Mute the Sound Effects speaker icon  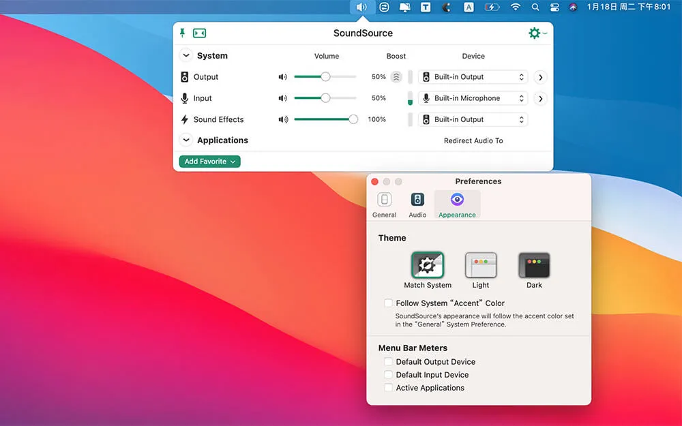click(x=282, y=119)
